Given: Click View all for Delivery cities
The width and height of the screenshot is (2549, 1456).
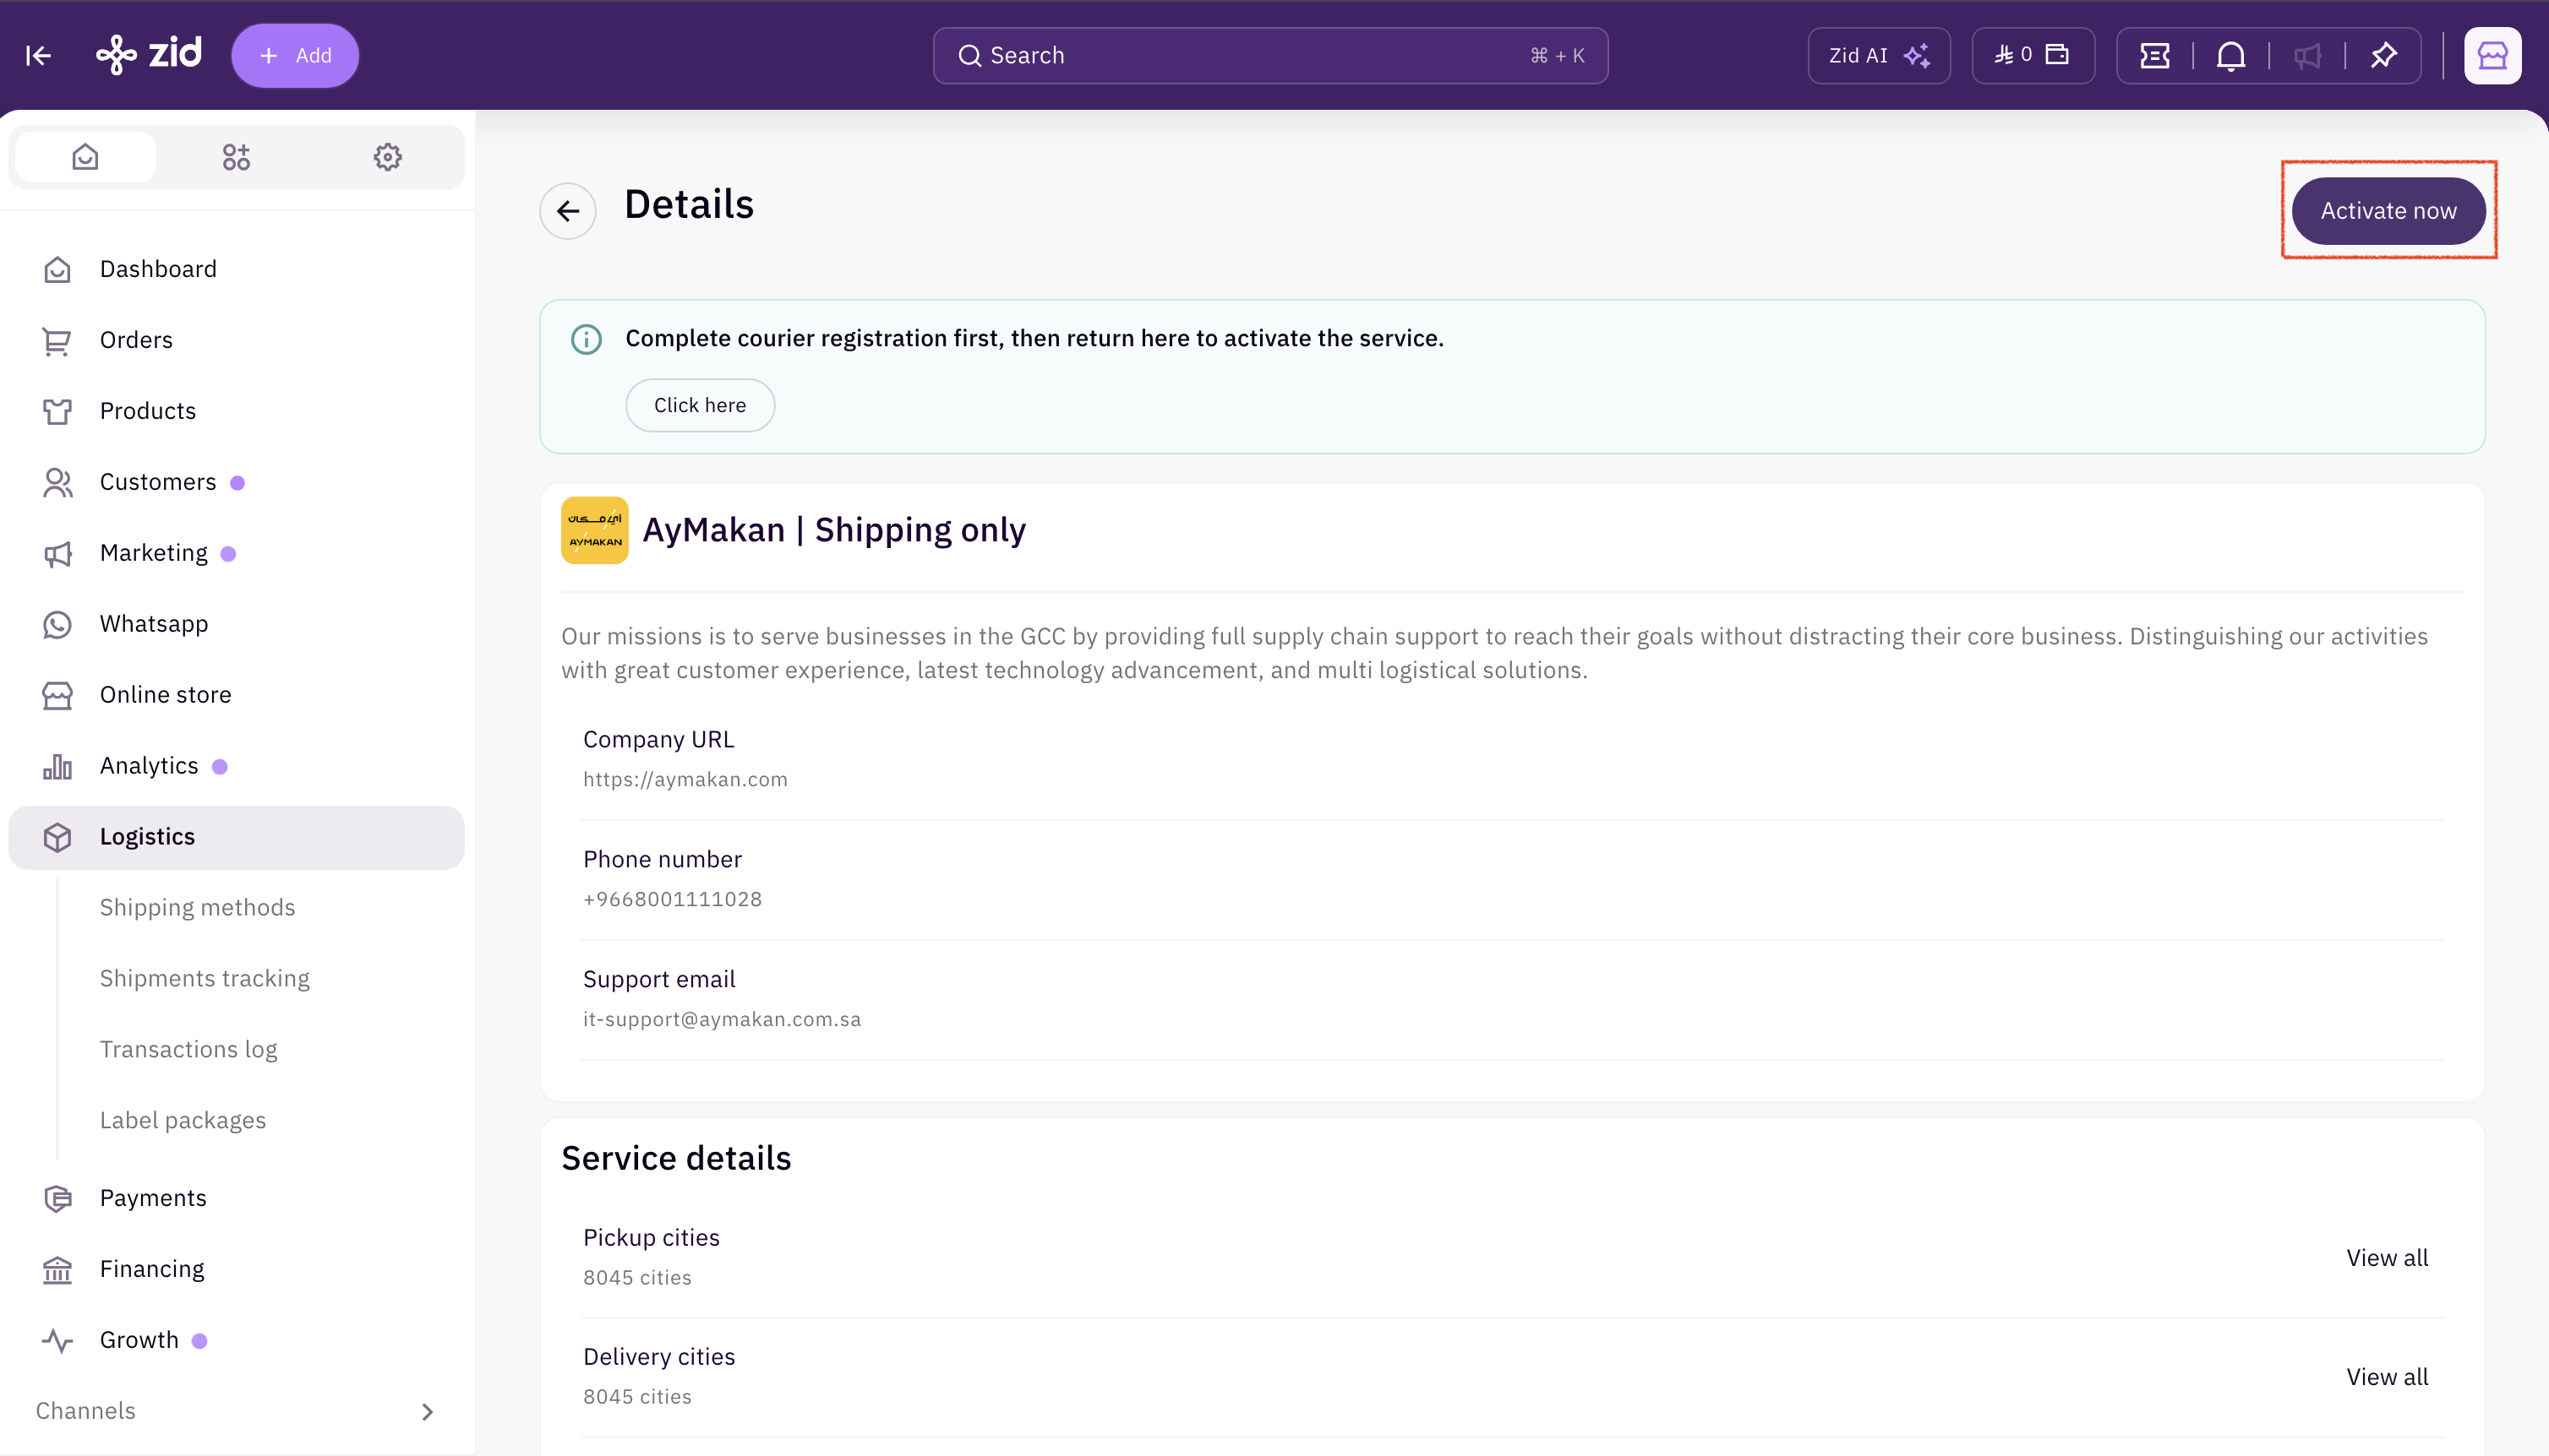Looking at the screenshot, I should (2387, 1377).
